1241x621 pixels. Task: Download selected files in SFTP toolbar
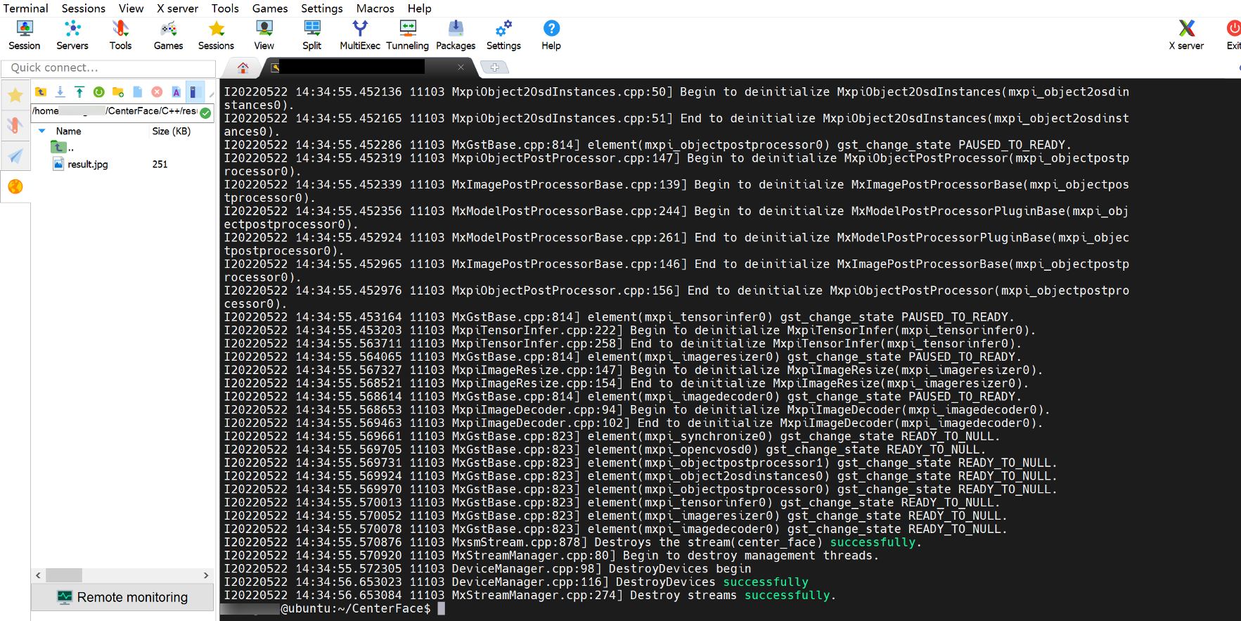pyautogui.click(x=60, y=92)
